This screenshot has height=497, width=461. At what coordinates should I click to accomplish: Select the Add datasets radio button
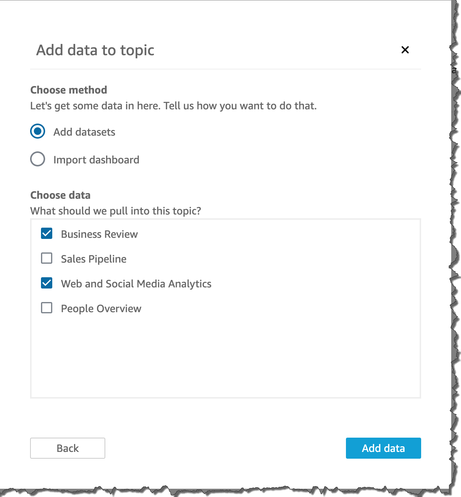pyautogui.click(x=38, y=131)
